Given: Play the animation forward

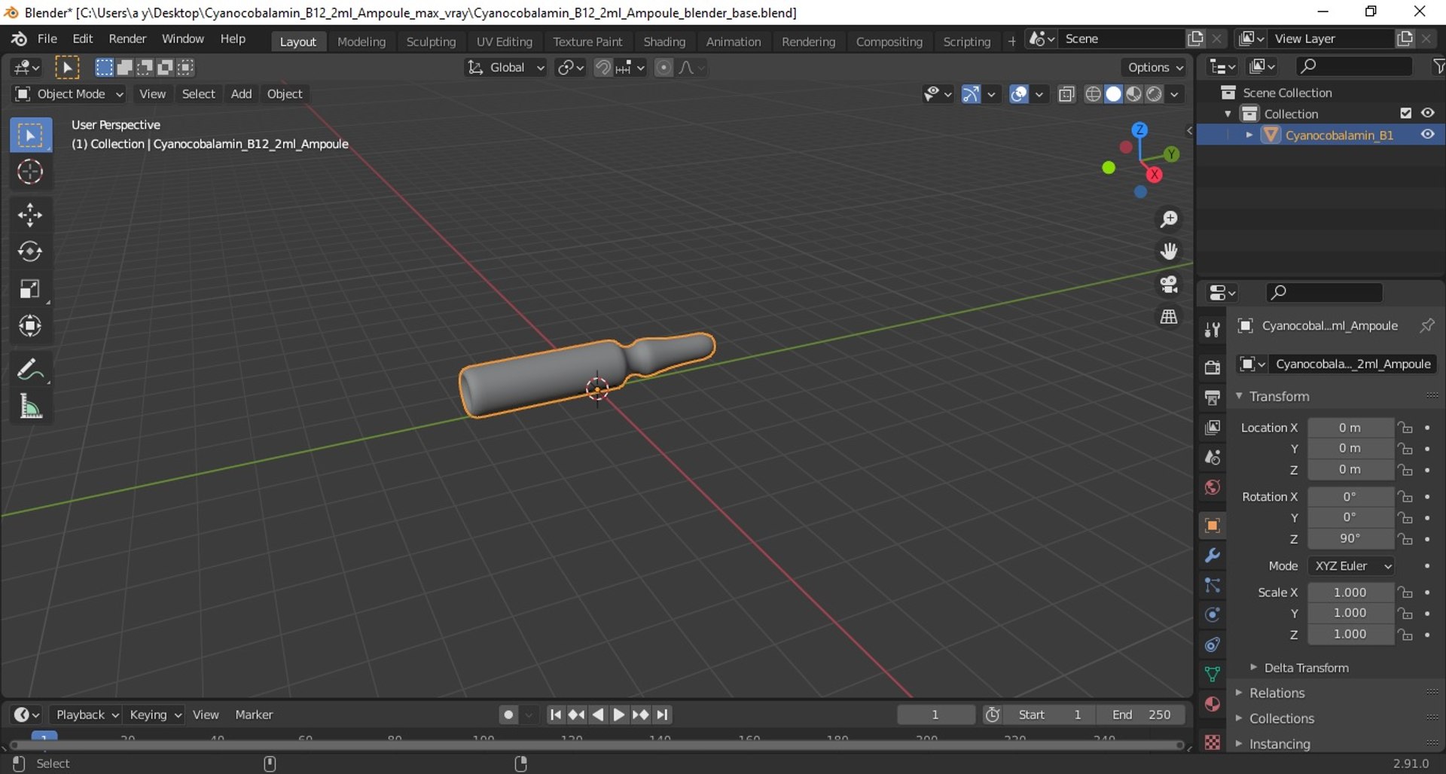Looking at the screenshot, I should [x=618, y=715].
